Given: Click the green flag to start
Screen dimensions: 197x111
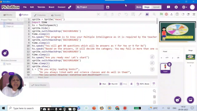Looking at the screenshot, I should [161, 14].
